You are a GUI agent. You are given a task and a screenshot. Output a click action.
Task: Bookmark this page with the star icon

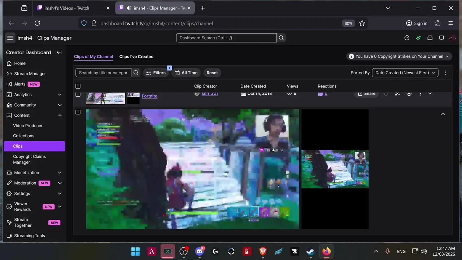tap(362, 23)
